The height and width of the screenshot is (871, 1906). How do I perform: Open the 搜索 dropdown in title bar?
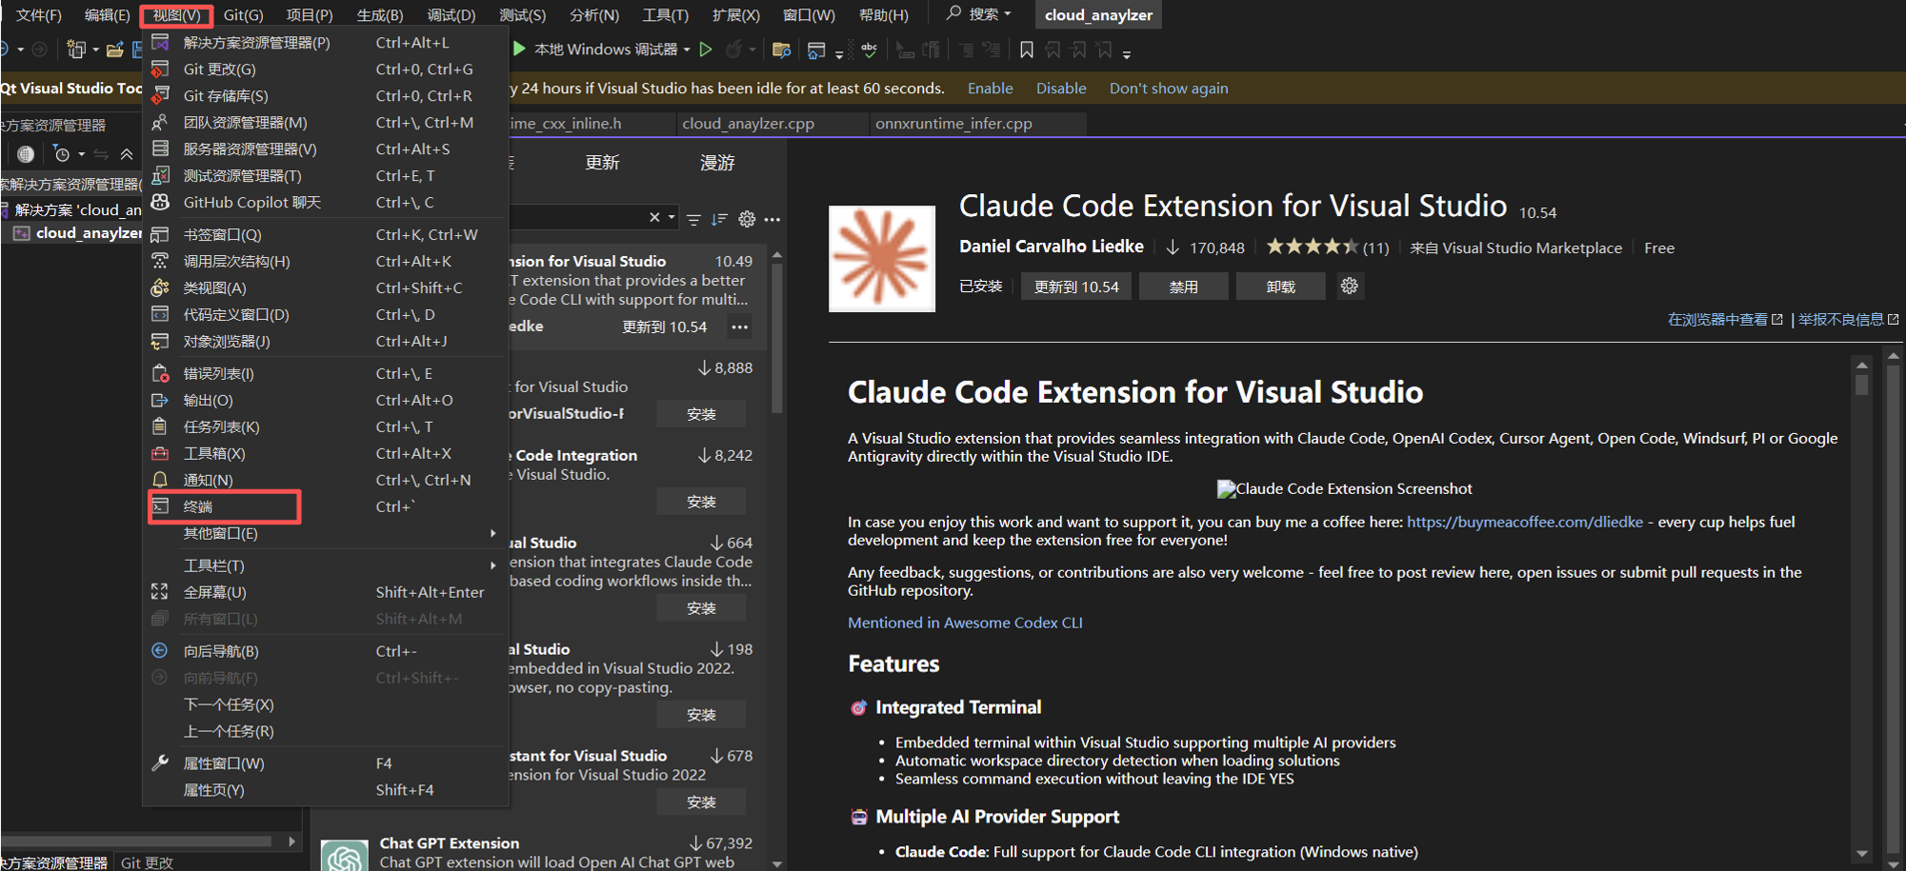point(1007,13)
